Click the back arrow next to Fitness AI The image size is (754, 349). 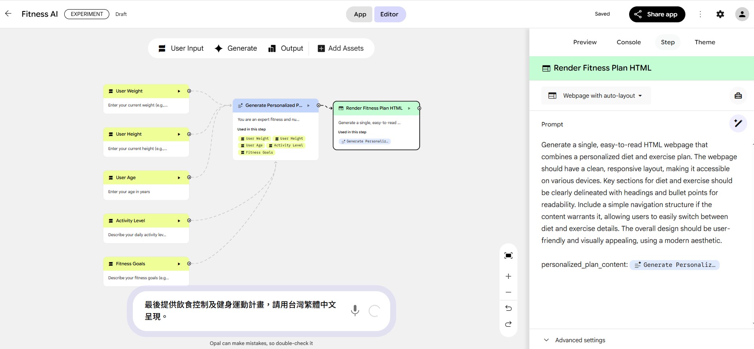point(8,14)
